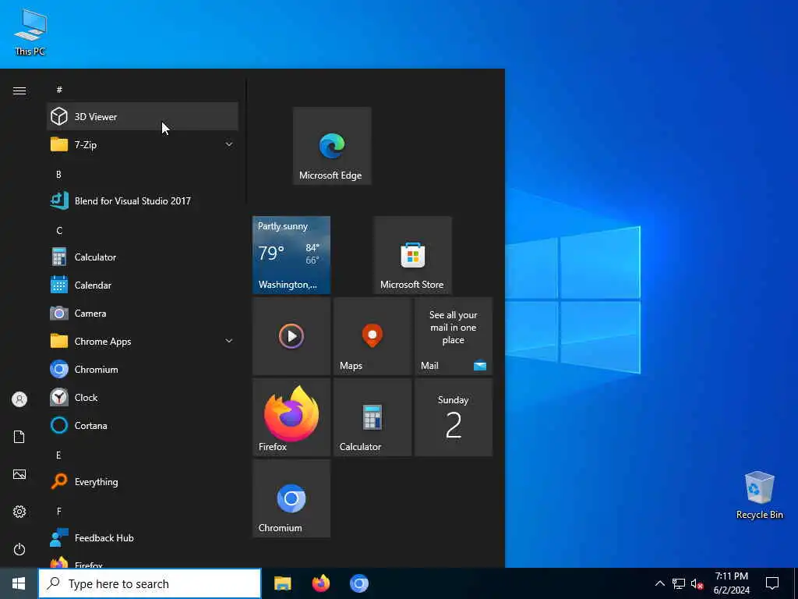798x599 pixels.
Task: Open Calendar in the app list
Action: [142, 285]
